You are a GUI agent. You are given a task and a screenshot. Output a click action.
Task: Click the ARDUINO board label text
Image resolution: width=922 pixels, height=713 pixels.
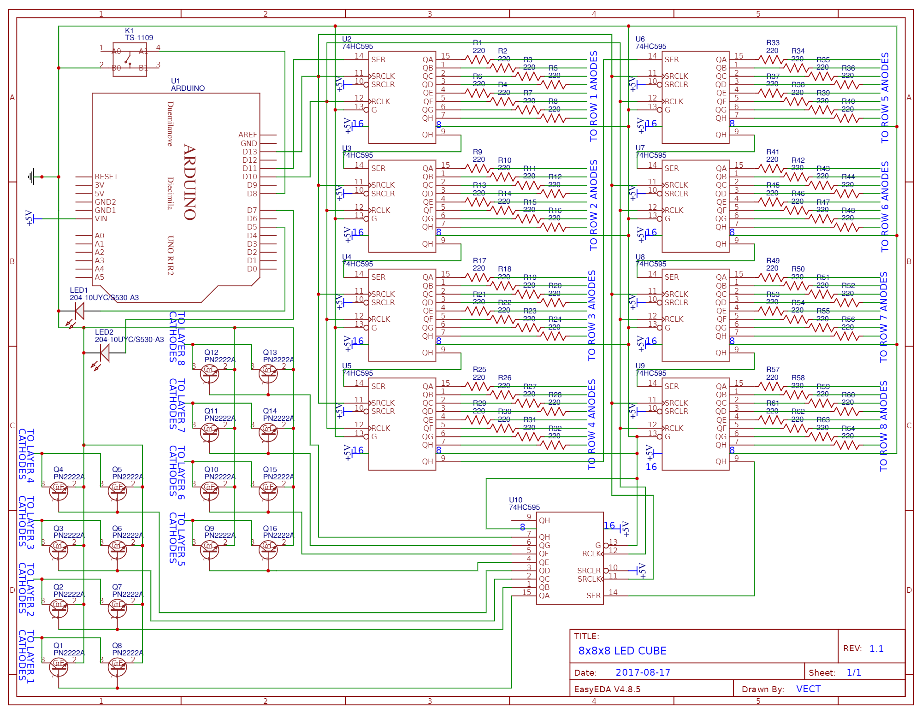point(189,182)
